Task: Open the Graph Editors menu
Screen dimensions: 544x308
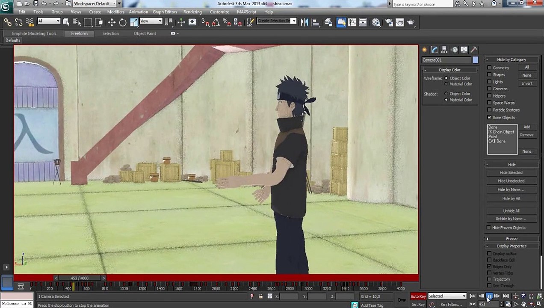Action: (165, 12)
